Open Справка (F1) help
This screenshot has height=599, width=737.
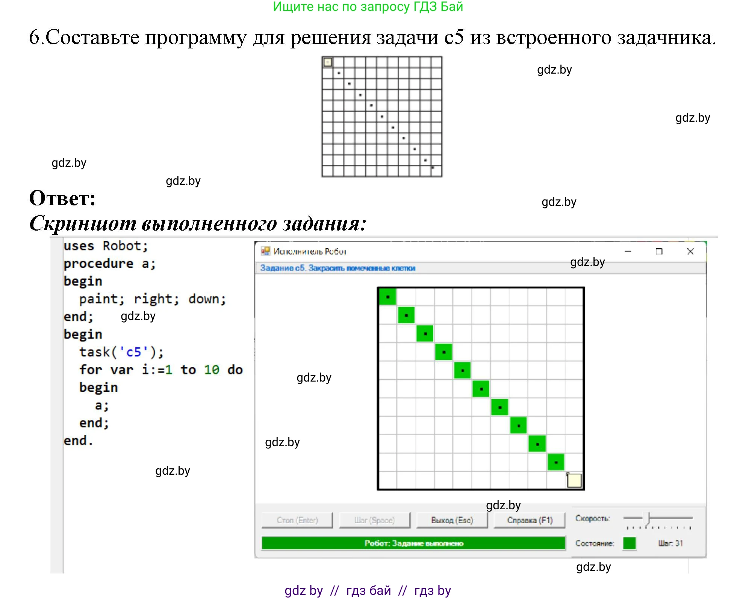point(530,520)
